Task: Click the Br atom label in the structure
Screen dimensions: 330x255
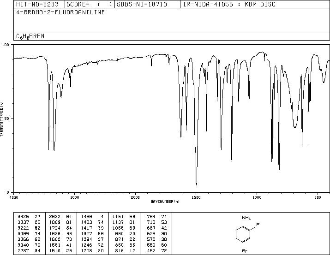Action: (x=245, y=251)
